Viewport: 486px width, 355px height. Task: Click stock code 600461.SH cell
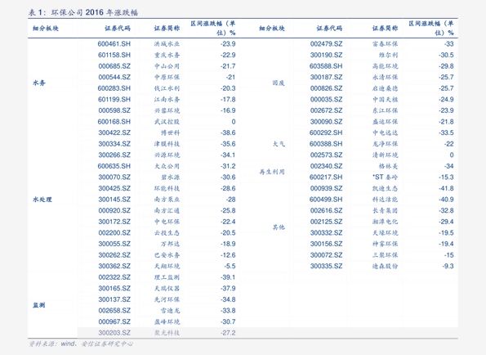pyautogui.click(x=114, y=44)
